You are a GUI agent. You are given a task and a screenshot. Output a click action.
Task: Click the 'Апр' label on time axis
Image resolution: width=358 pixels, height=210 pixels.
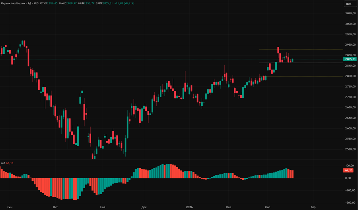pos(313,207)
